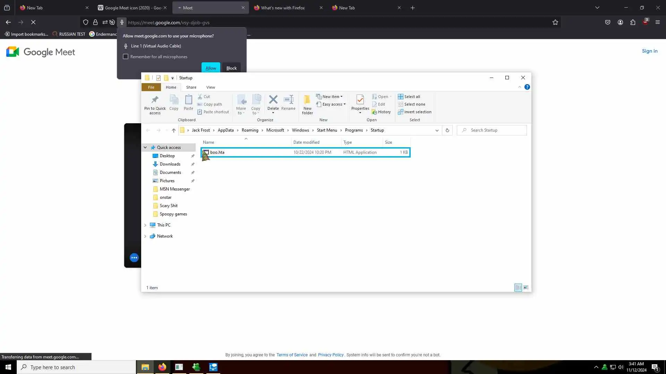This screenshot has width=666, height=374.
Task: Expand the This PC tree node
Action: pyautogui.click(x=145, y=225)
